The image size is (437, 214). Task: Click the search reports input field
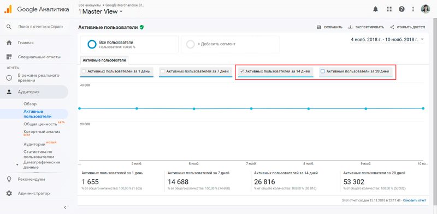tap(40, 27)
